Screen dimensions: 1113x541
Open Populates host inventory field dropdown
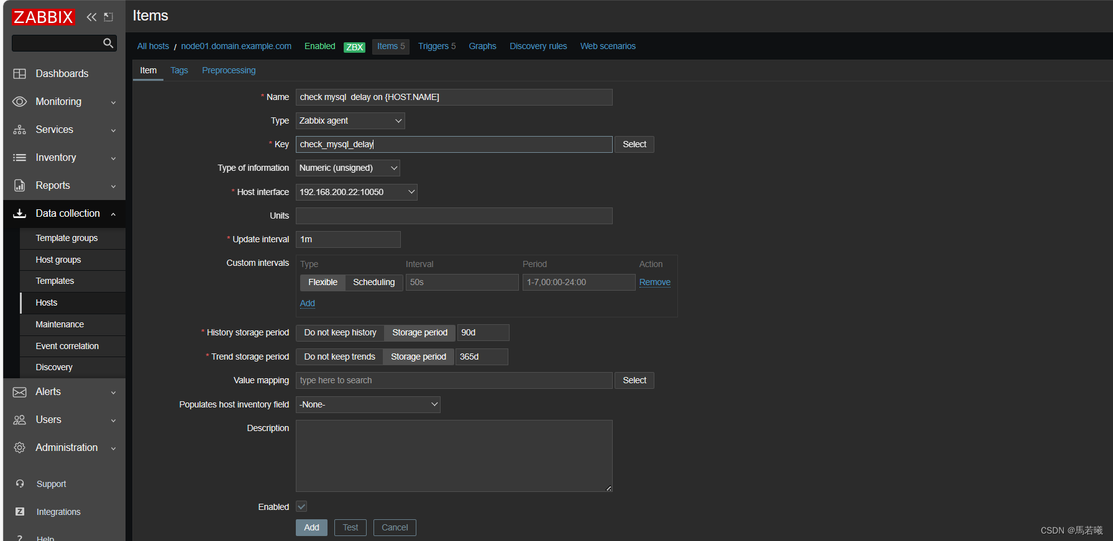pyautogui.click(x=368, y=404)
